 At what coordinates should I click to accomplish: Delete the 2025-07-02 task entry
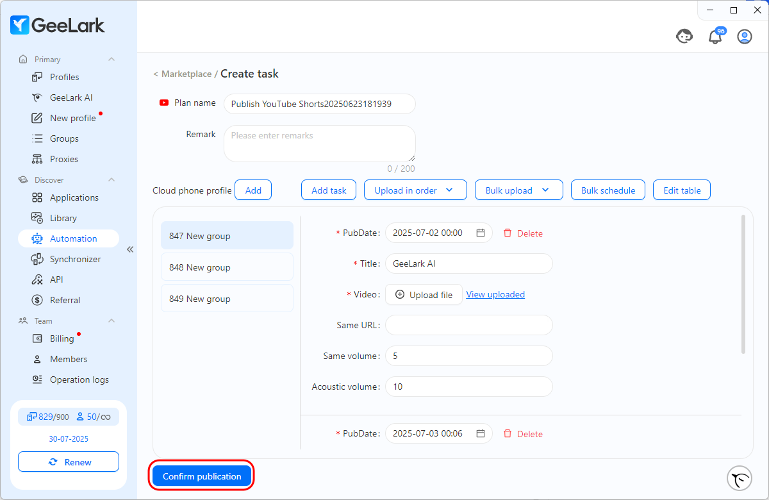click(x=523, y=233)
